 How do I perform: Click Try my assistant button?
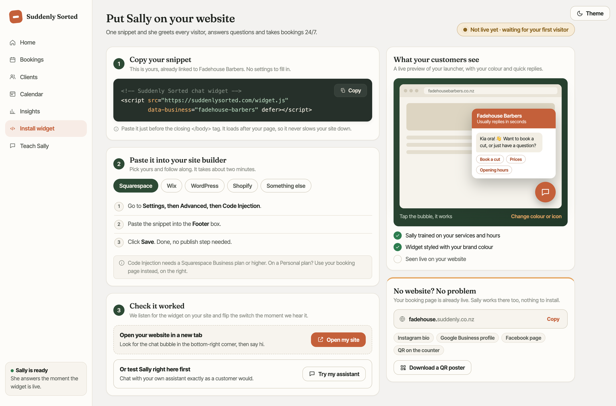pos(334,374)
